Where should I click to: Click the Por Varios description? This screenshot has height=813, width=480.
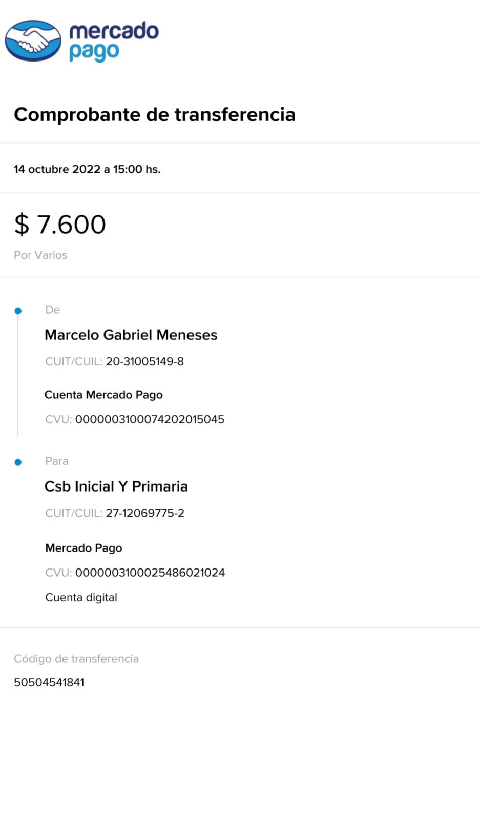(x=40, y=255)
